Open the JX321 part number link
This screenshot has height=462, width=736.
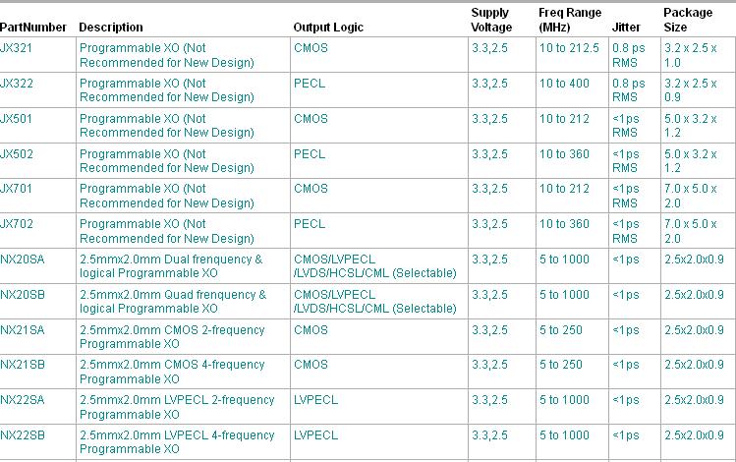(x=17, y=47)
